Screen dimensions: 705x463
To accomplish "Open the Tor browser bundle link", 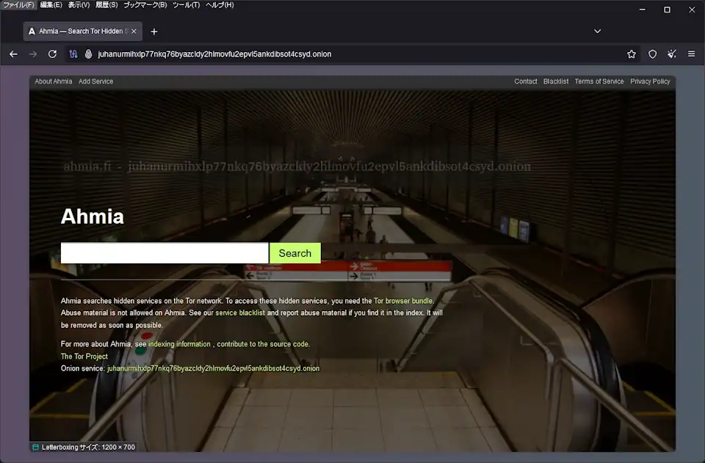I will (x=402, y=301).
